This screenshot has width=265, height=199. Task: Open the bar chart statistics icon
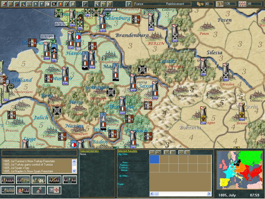(17, 4)
